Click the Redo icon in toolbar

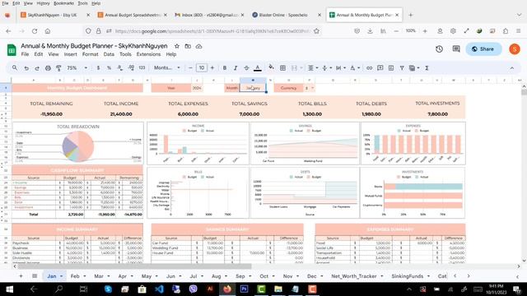(37, 68)
